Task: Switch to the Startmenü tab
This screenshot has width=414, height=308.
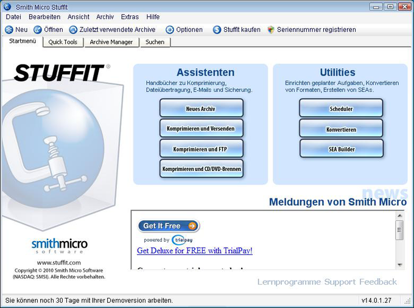Action: click(23, 41)
